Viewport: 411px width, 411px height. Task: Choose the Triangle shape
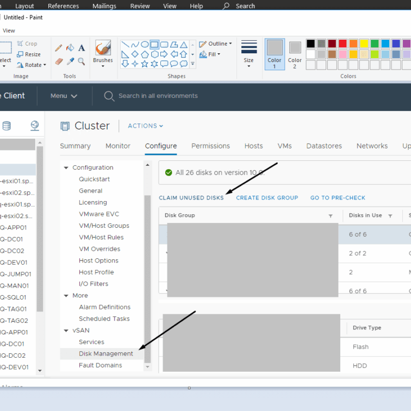pos(184,44)
